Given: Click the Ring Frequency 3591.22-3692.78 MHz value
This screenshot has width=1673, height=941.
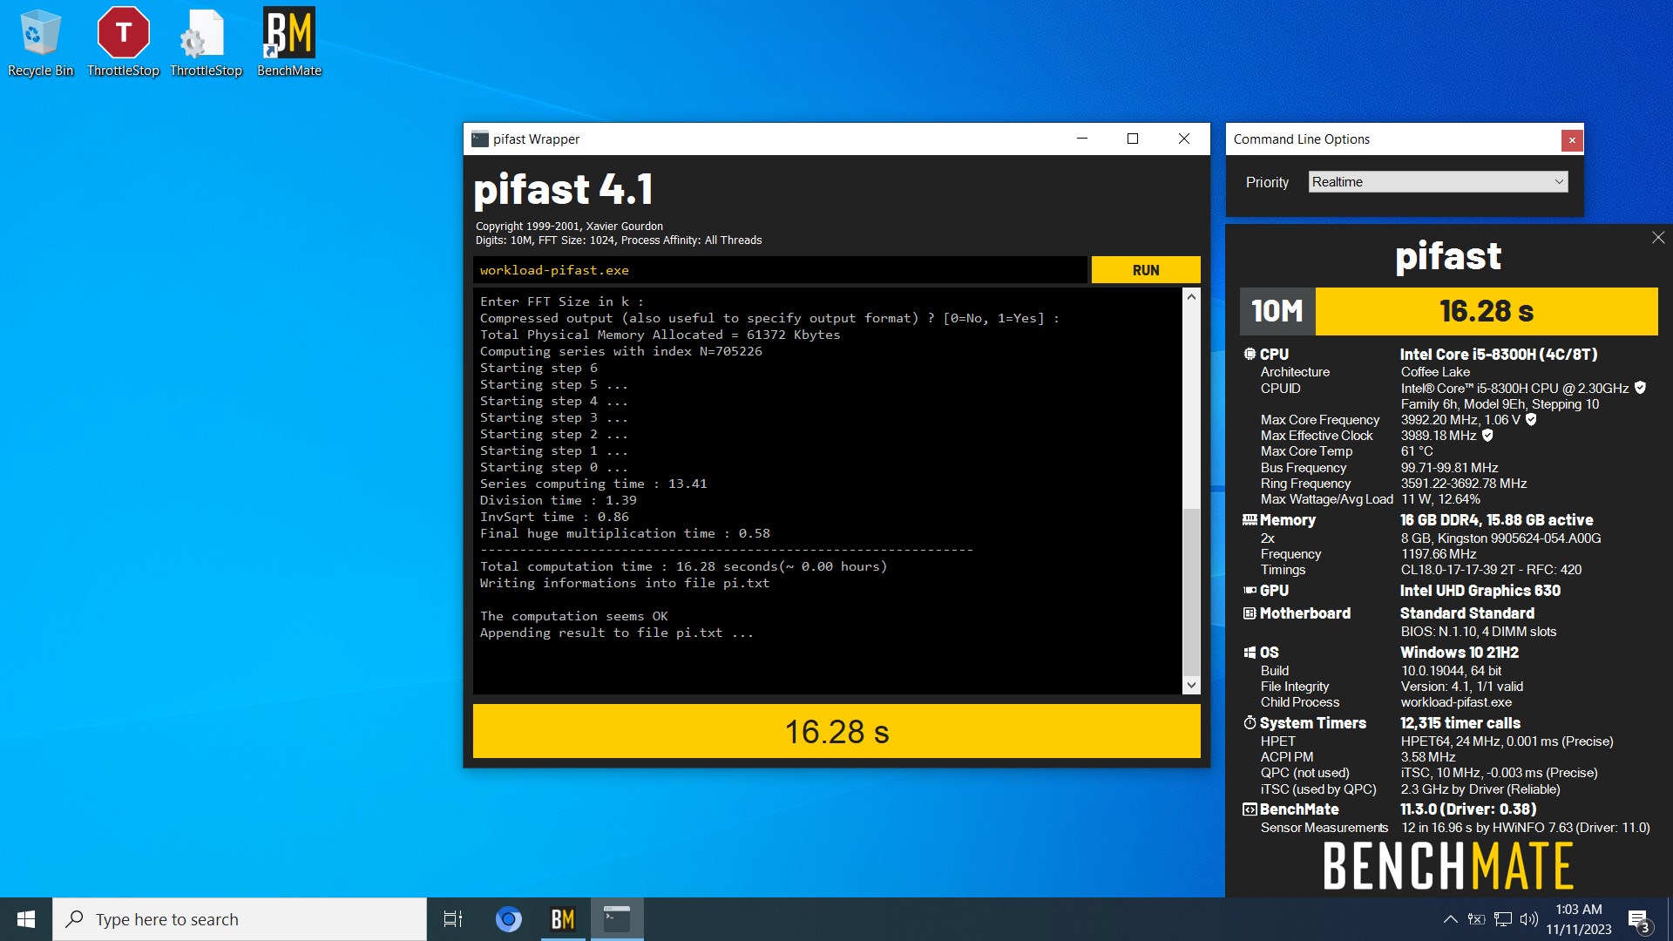Looking at the screenshot, I should coord(1464,484).
